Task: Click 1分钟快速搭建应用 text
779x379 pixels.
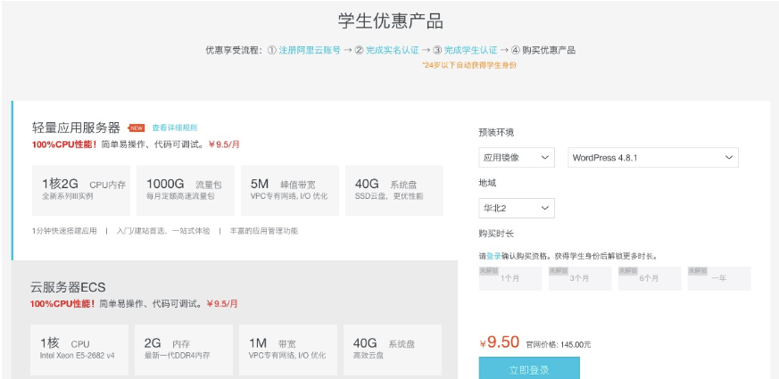Action: [64, 231]
